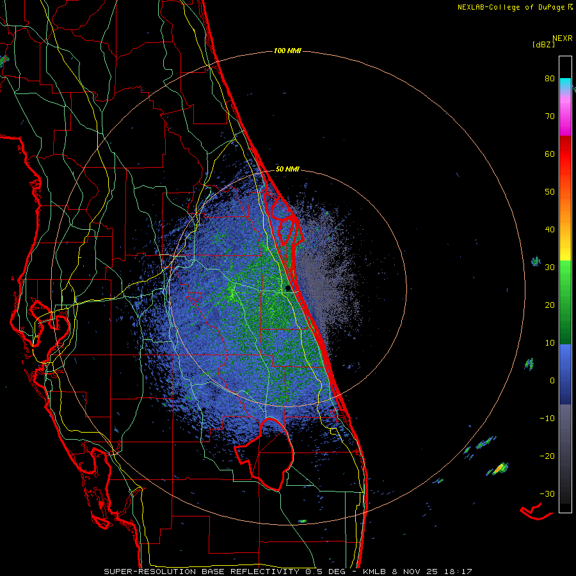Select the -30 dBZ scale label

547,493
